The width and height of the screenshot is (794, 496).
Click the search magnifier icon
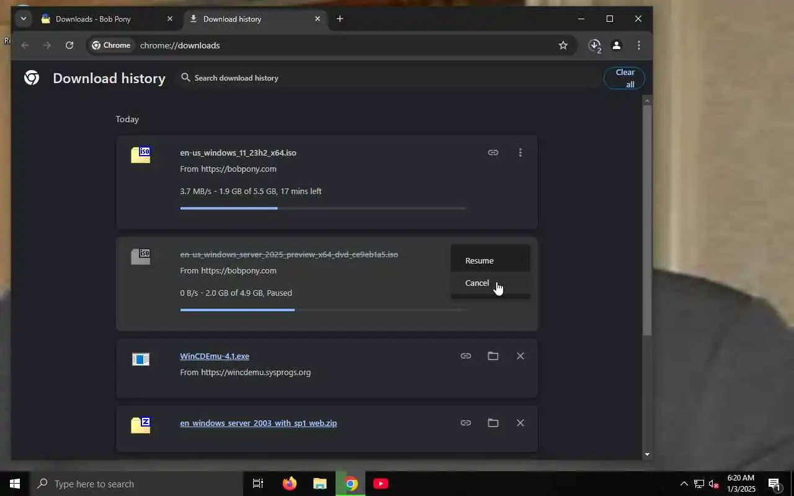pyautogui.click(x=185, y=77)
